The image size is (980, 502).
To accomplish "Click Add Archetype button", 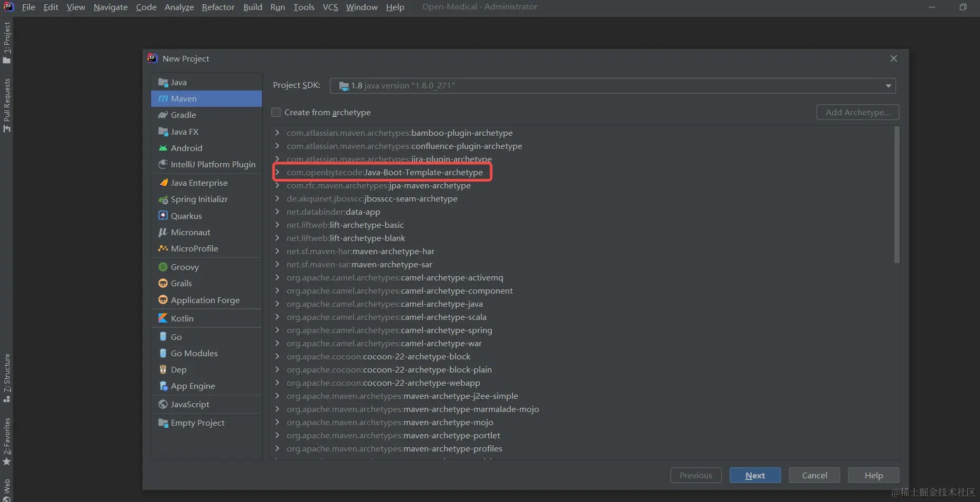I will [858, 112].
